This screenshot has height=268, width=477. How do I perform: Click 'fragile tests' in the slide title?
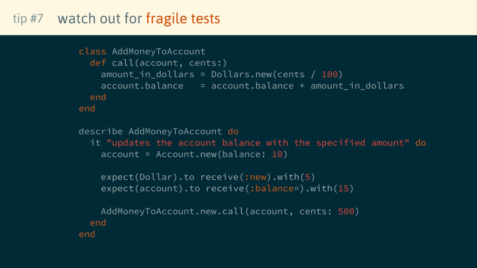183,19
